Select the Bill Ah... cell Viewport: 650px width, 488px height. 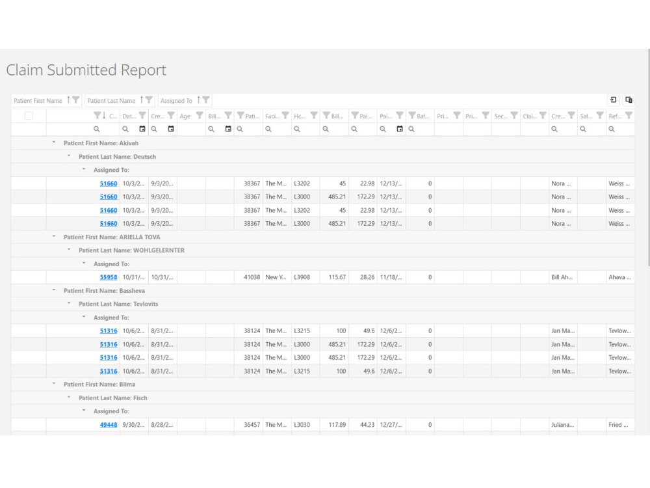coord(563,277)
